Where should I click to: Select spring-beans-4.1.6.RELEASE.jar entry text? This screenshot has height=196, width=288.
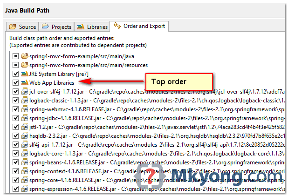157,162
